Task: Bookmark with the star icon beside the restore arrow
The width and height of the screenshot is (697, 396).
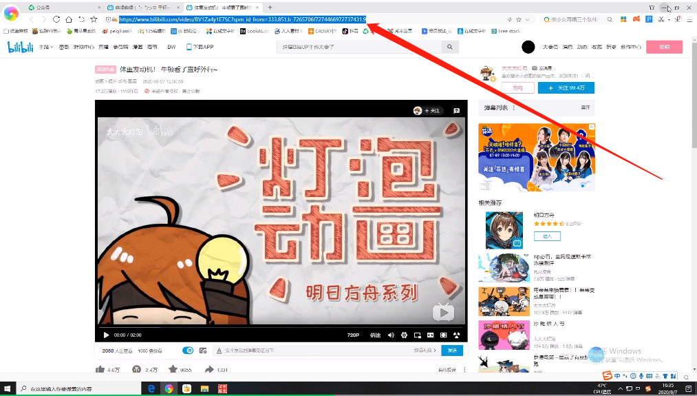Action: click(94, 19)
